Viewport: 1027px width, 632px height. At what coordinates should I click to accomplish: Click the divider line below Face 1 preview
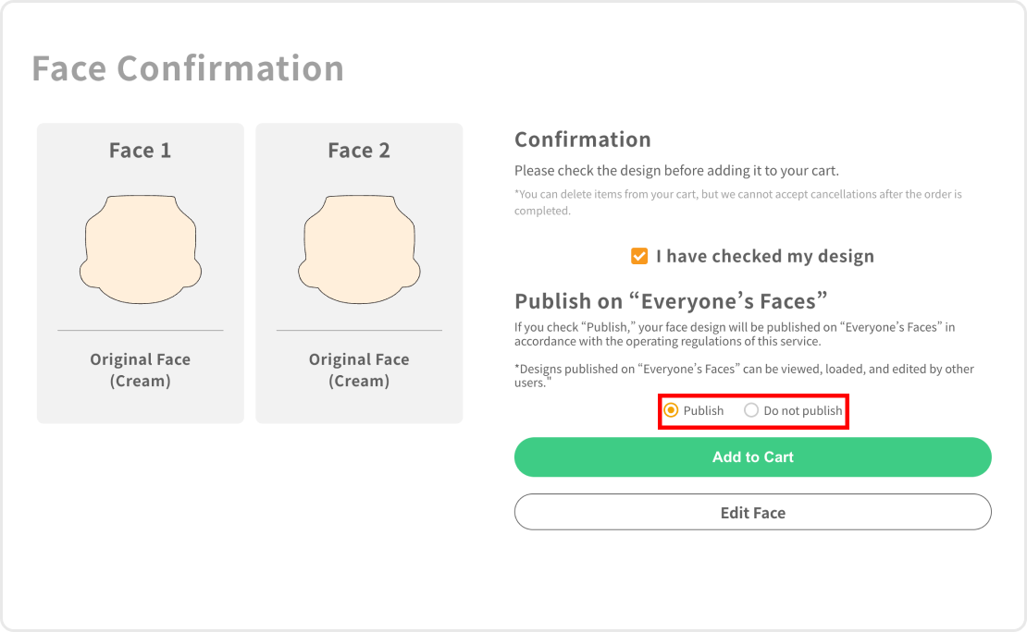click(141, 330)
